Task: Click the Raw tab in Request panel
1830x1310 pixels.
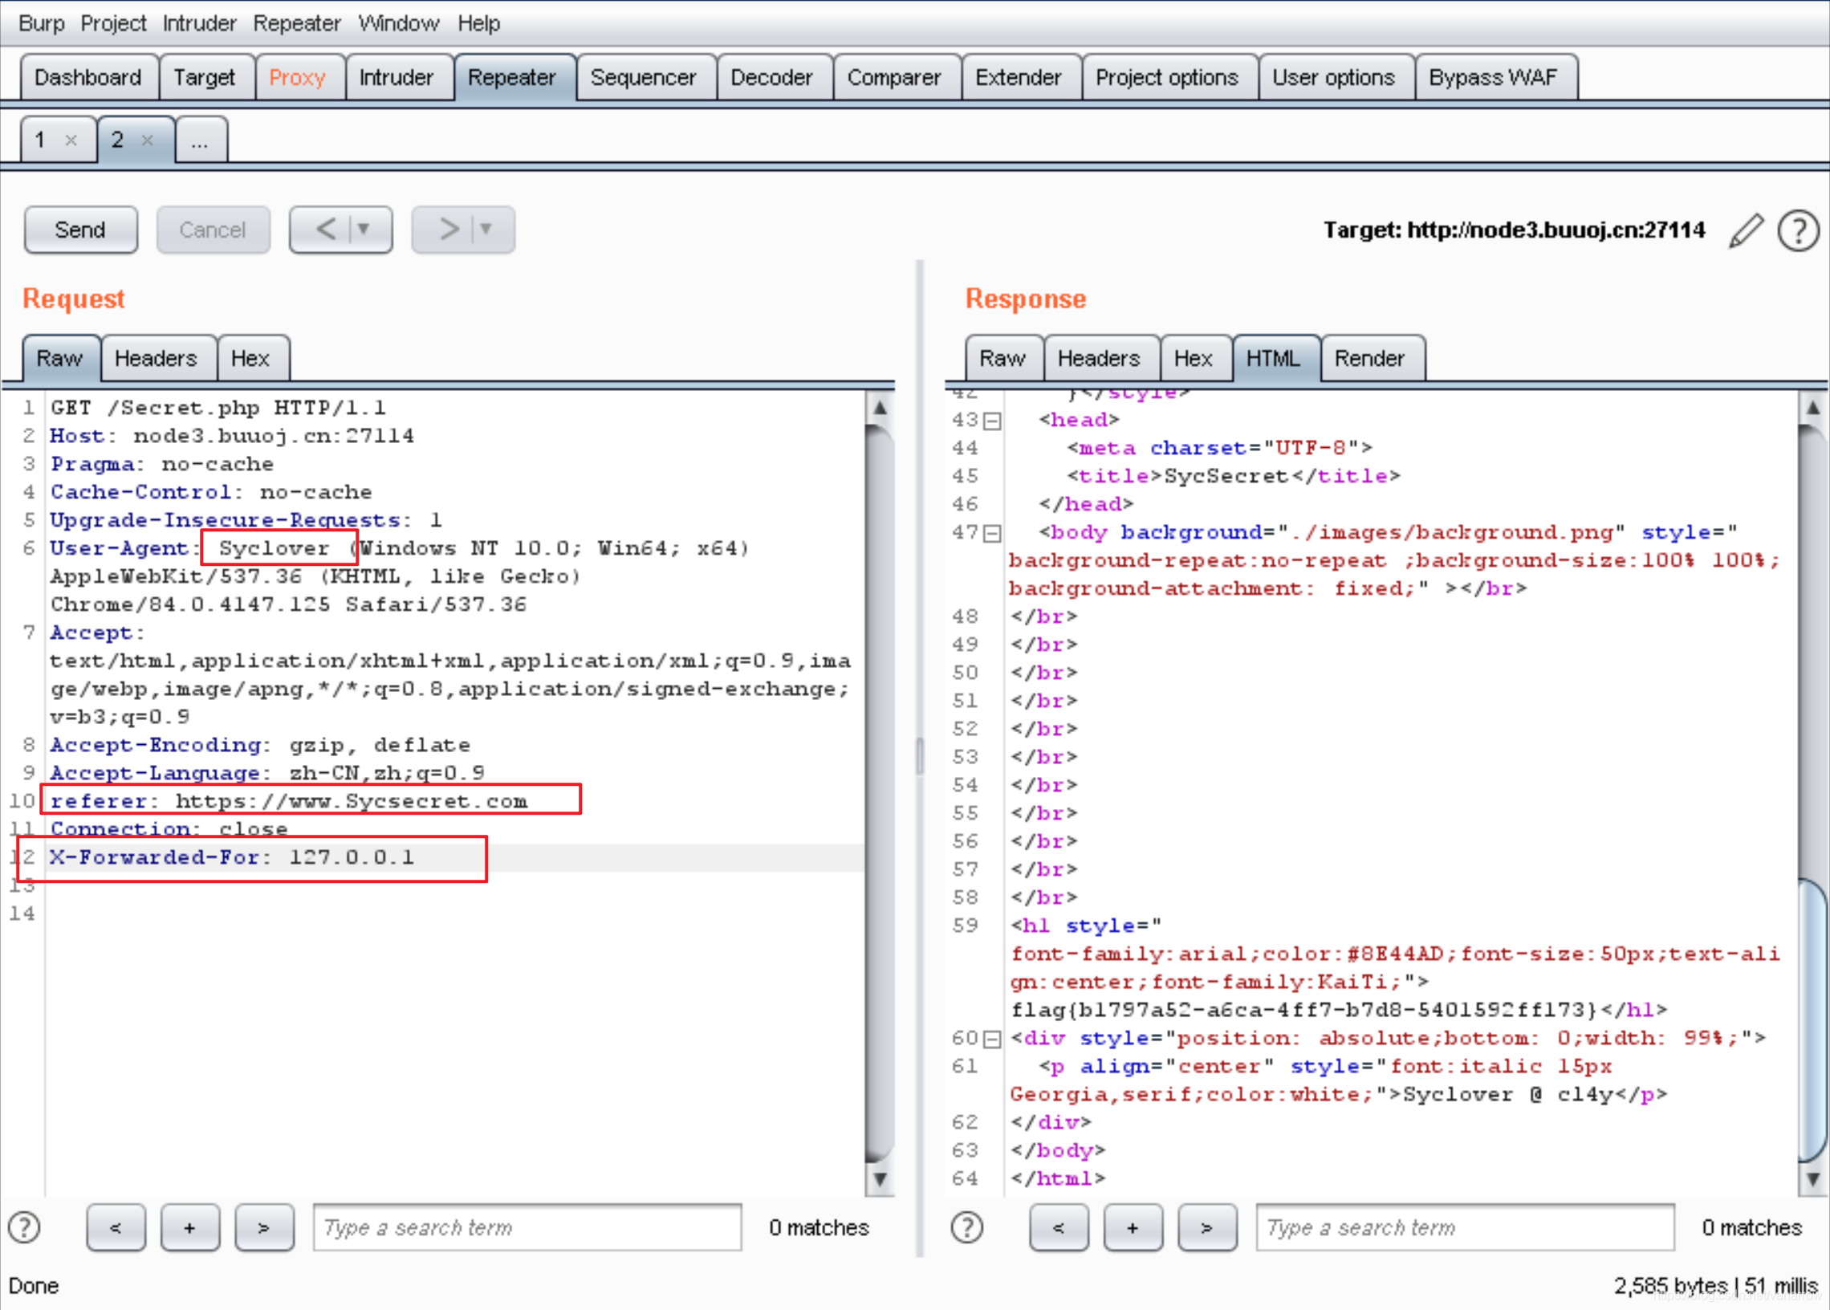Action: tap(58, 356)
